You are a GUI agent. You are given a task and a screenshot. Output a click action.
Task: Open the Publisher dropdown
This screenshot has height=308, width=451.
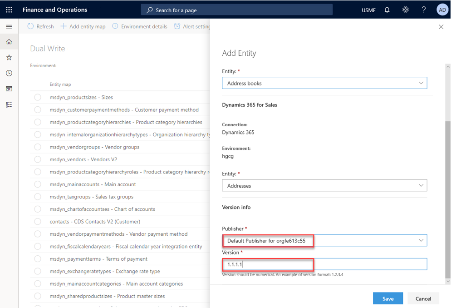422,240
